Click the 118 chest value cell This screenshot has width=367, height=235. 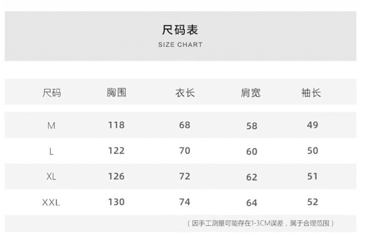click(x=116, y=125)
